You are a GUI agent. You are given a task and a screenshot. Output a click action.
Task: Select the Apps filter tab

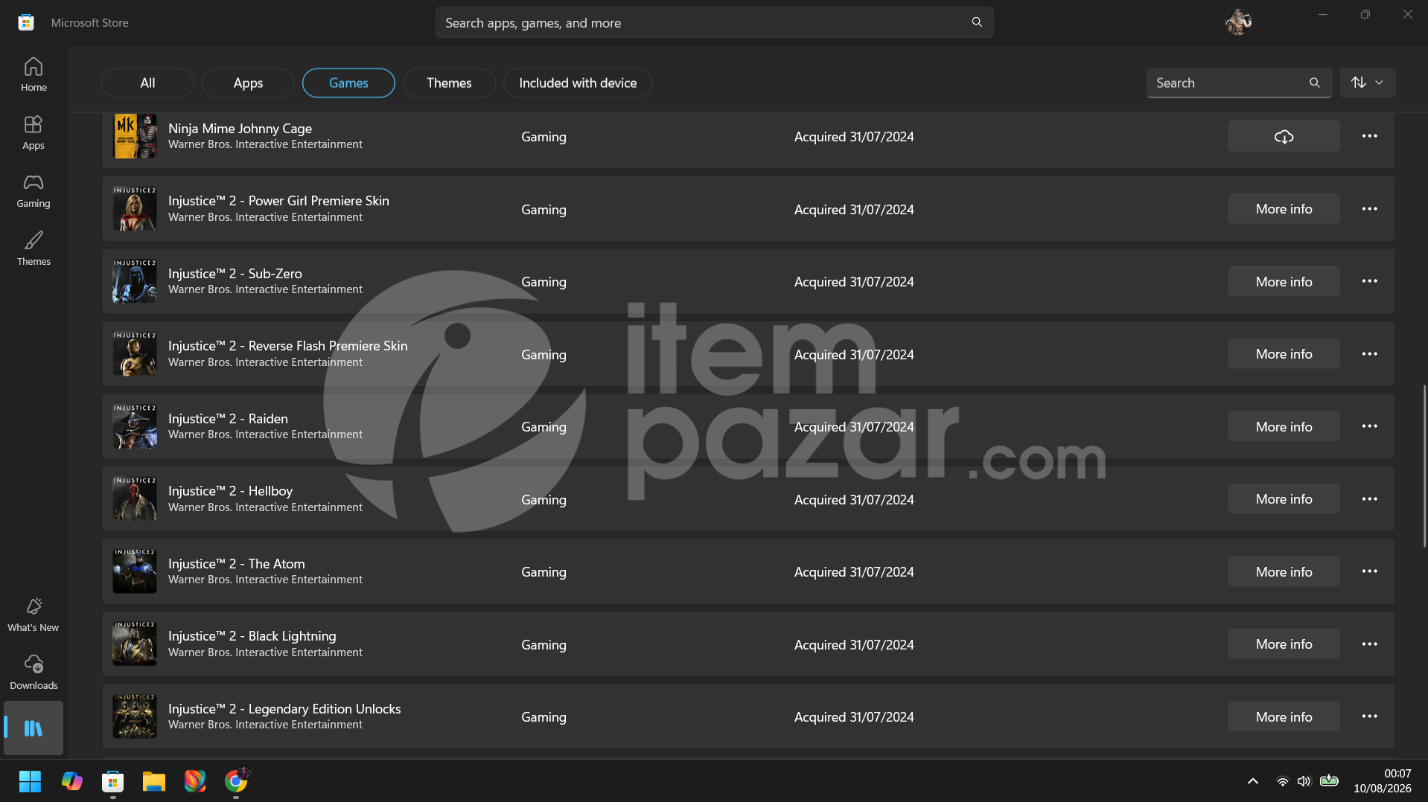pos(248,83)
